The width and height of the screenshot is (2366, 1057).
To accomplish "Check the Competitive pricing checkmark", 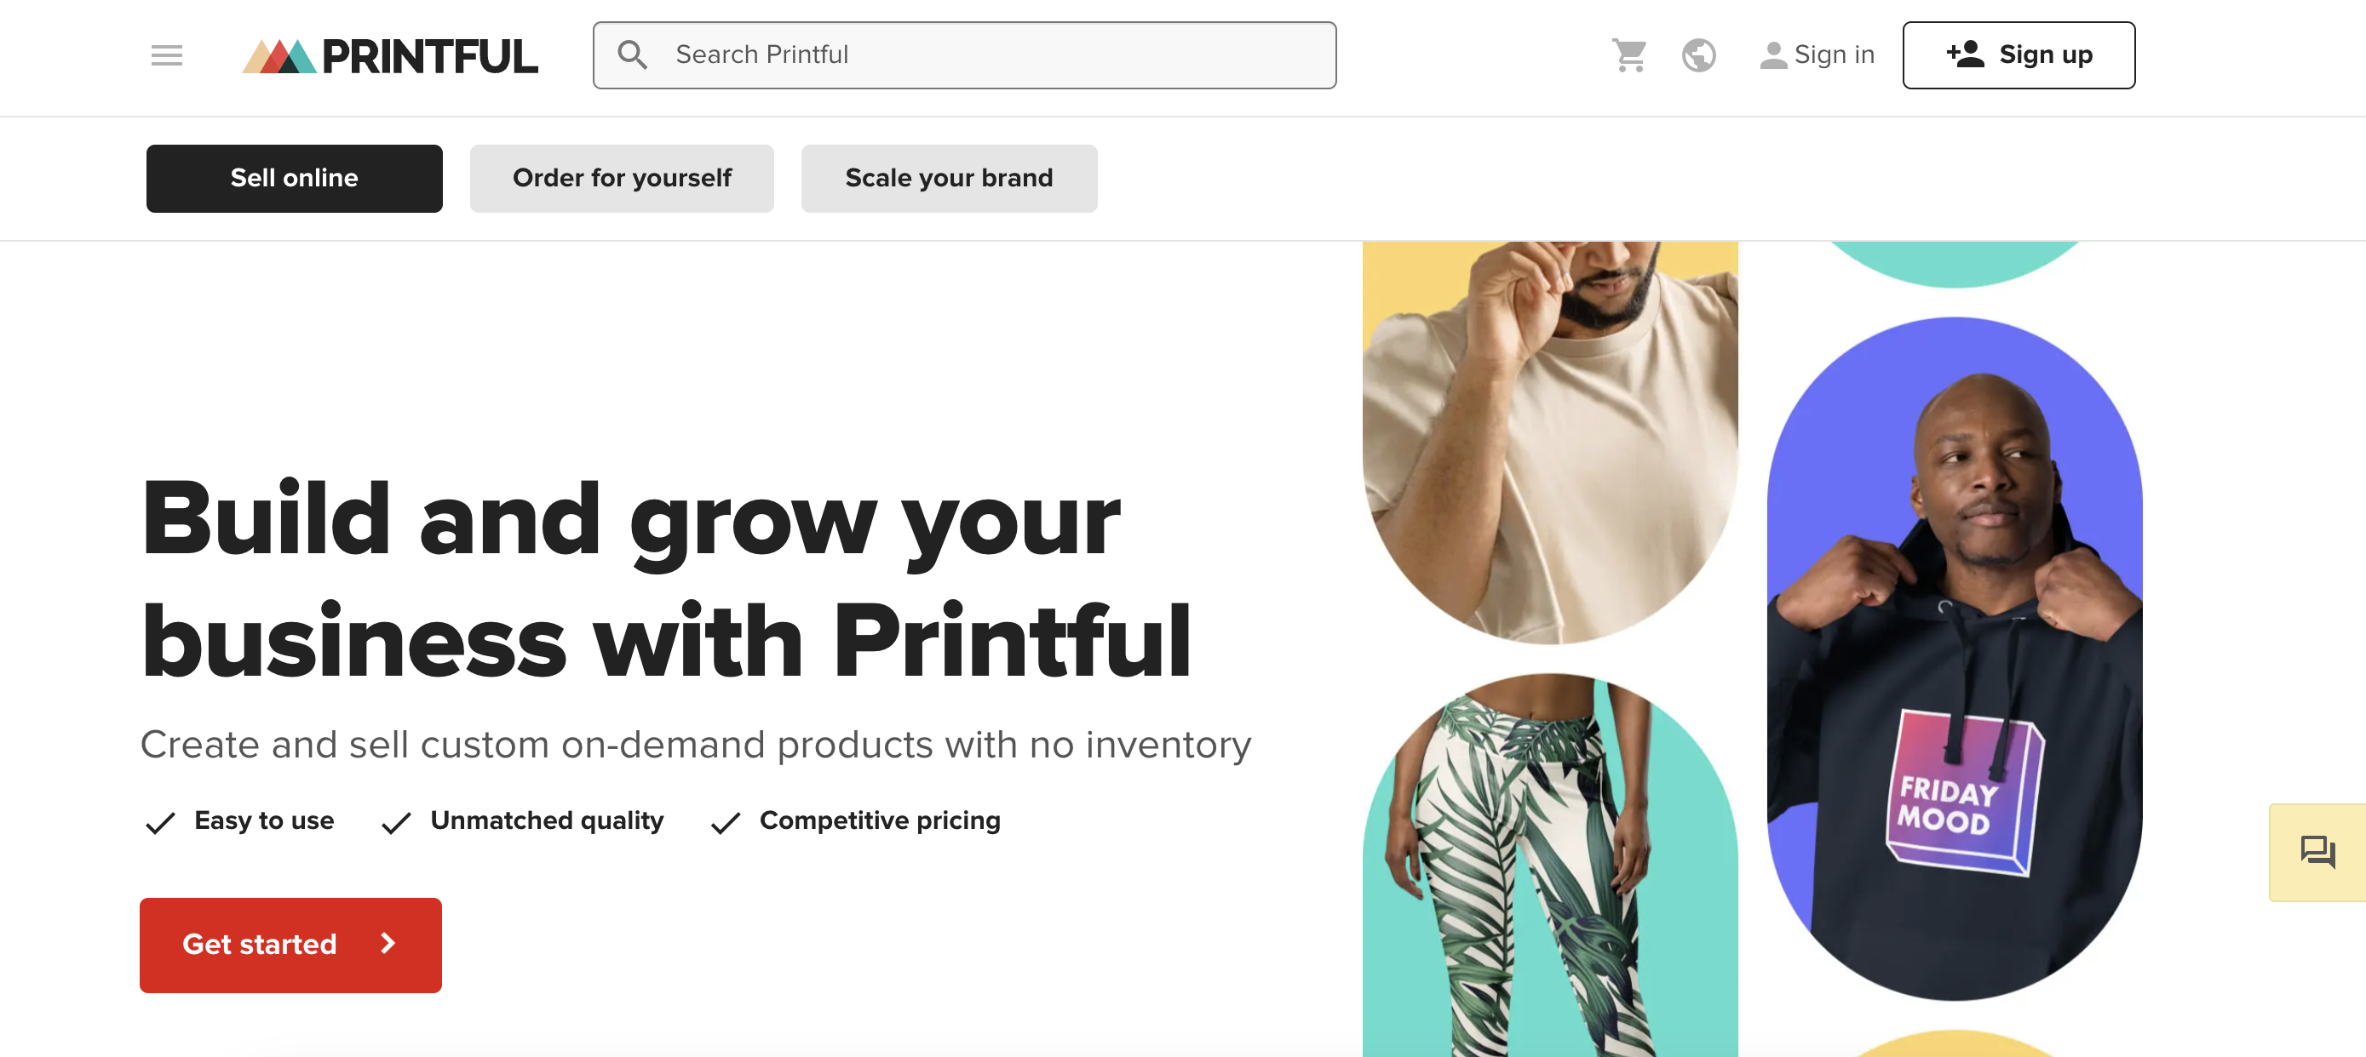I will pos(724,822).
